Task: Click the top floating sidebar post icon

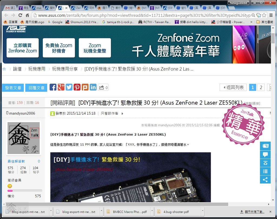Action: coord(265,146)
